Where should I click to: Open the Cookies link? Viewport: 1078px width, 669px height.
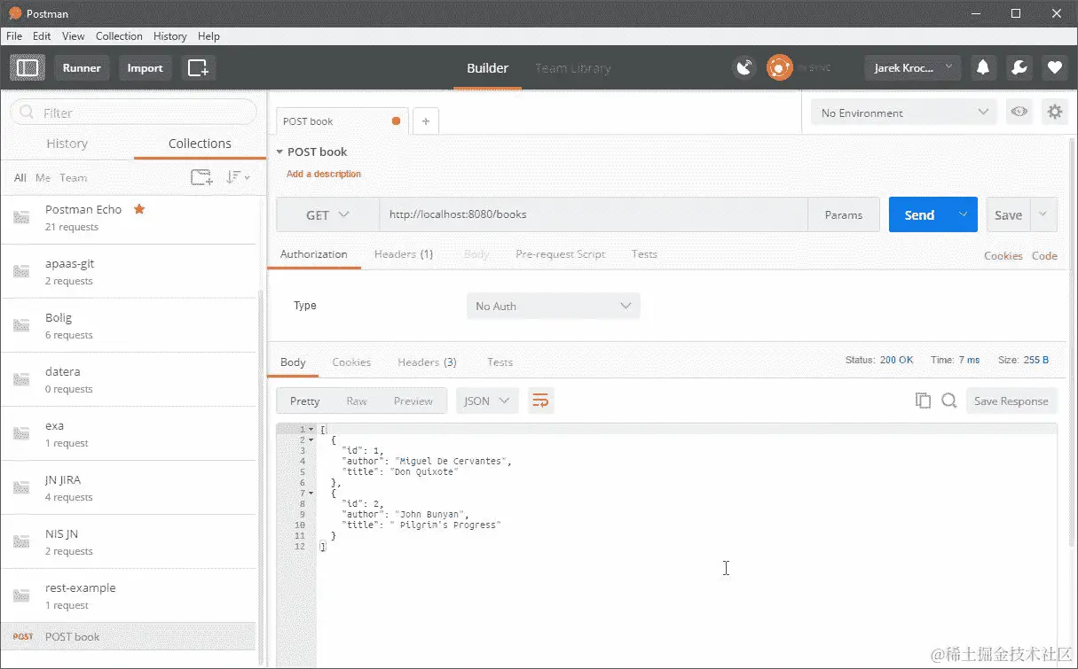pyautogui.click(x=1003, y=256)
